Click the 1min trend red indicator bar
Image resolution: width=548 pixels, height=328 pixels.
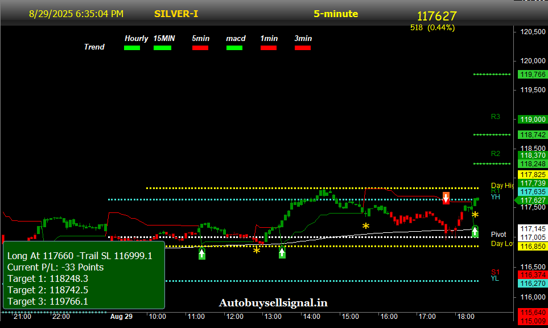coord(269,48)
